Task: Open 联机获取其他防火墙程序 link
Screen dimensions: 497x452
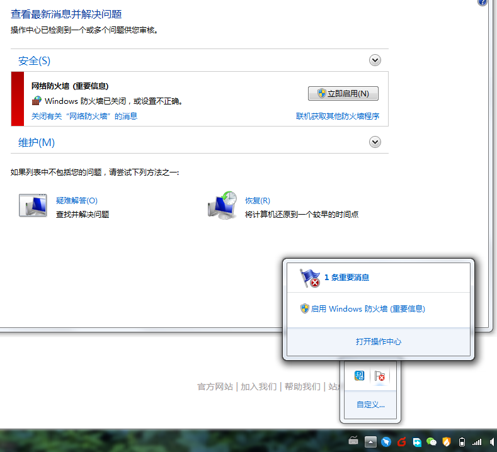Action: pyautogui.click(x=338, y=116)
